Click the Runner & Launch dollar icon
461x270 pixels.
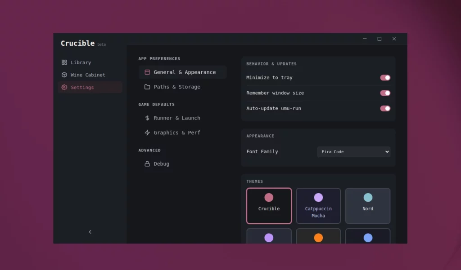click(x=147, y=118)
